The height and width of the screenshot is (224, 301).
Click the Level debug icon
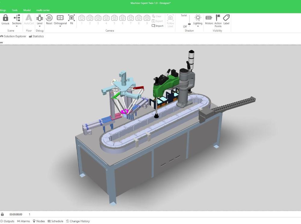(x=39, y=18)
